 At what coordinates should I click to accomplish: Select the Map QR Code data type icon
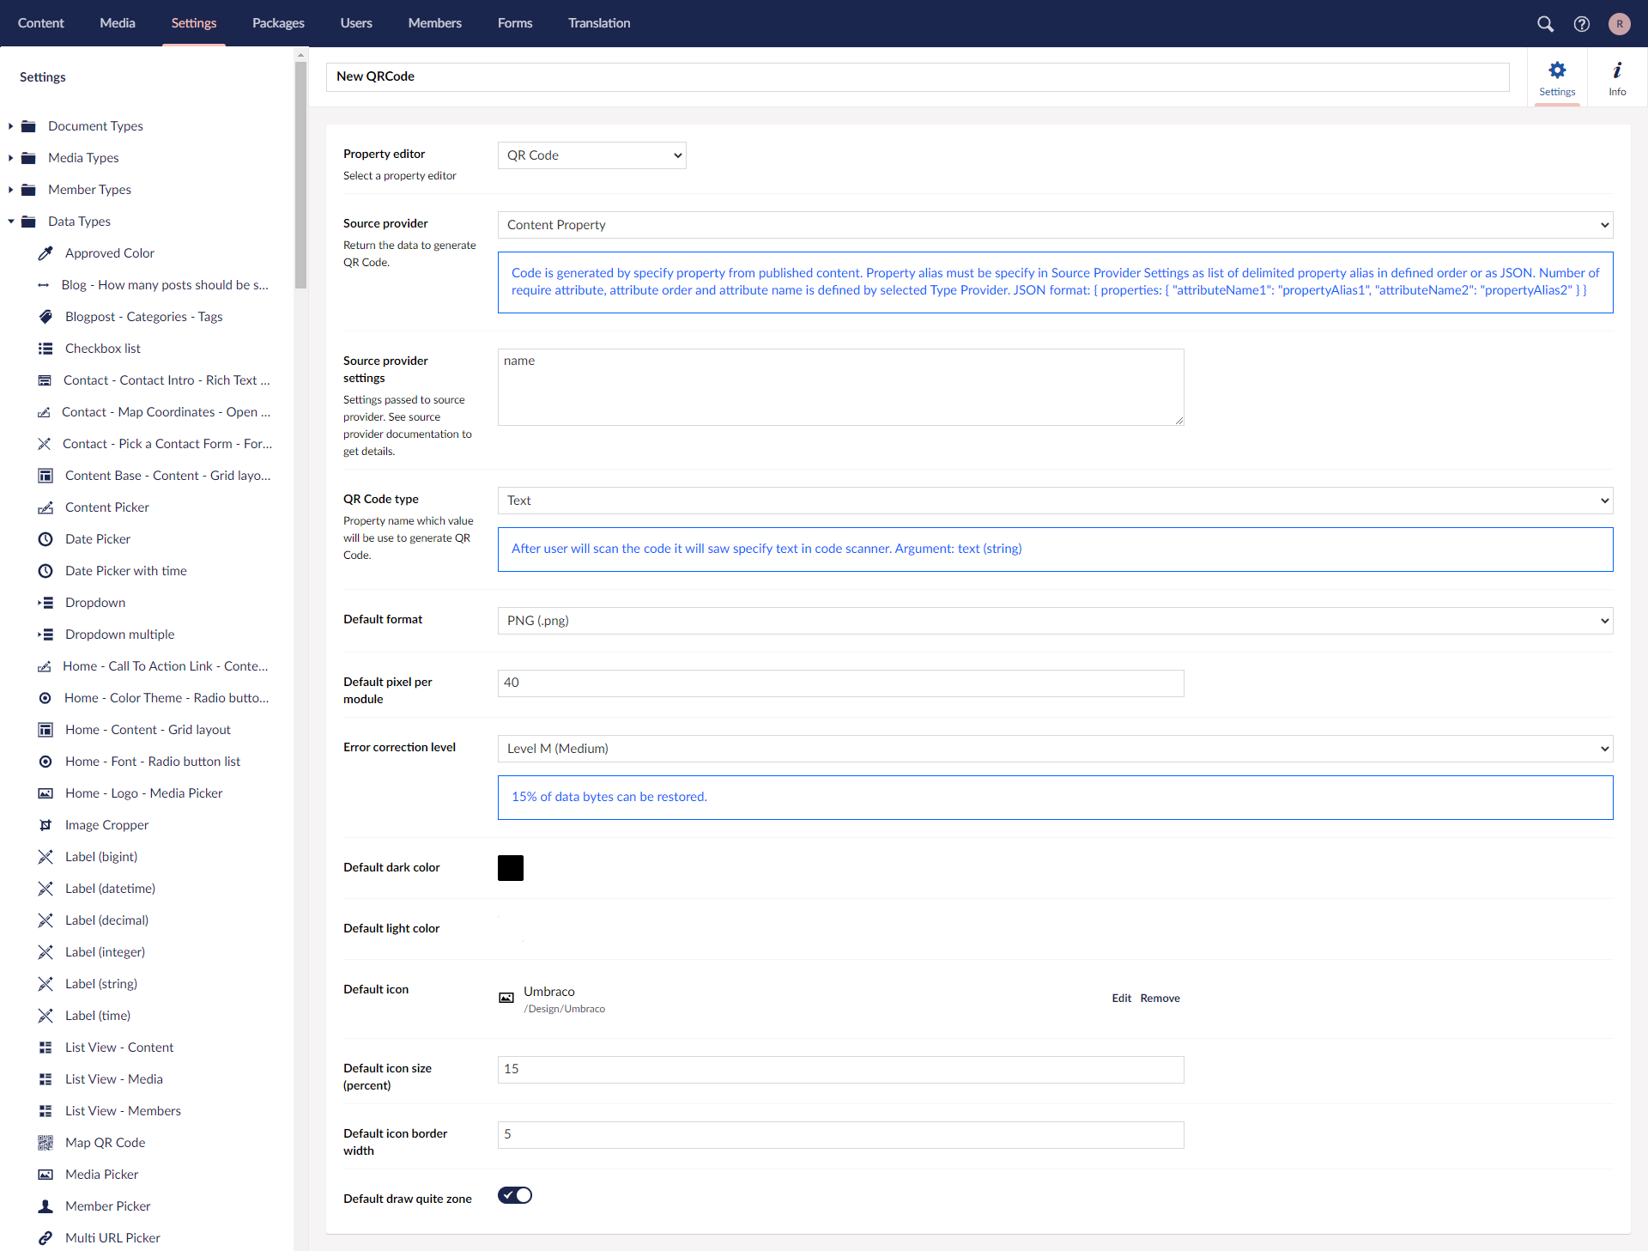[x=45, y=1143]
